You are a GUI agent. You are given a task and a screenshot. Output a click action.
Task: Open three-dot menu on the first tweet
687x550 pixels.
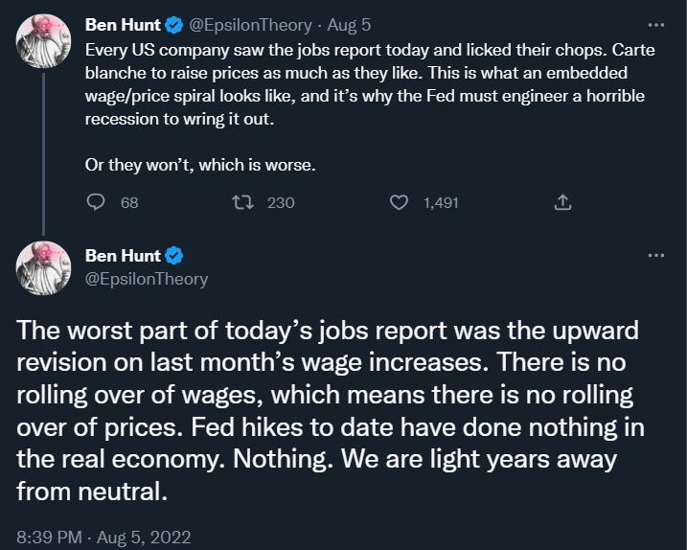tap(656, 25)
